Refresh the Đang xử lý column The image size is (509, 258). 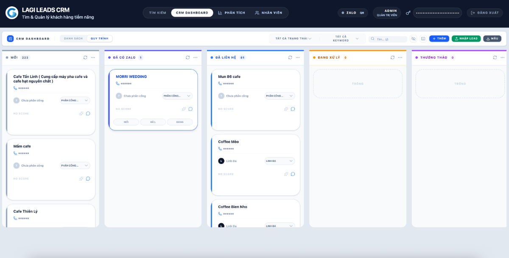coord(392,57)
